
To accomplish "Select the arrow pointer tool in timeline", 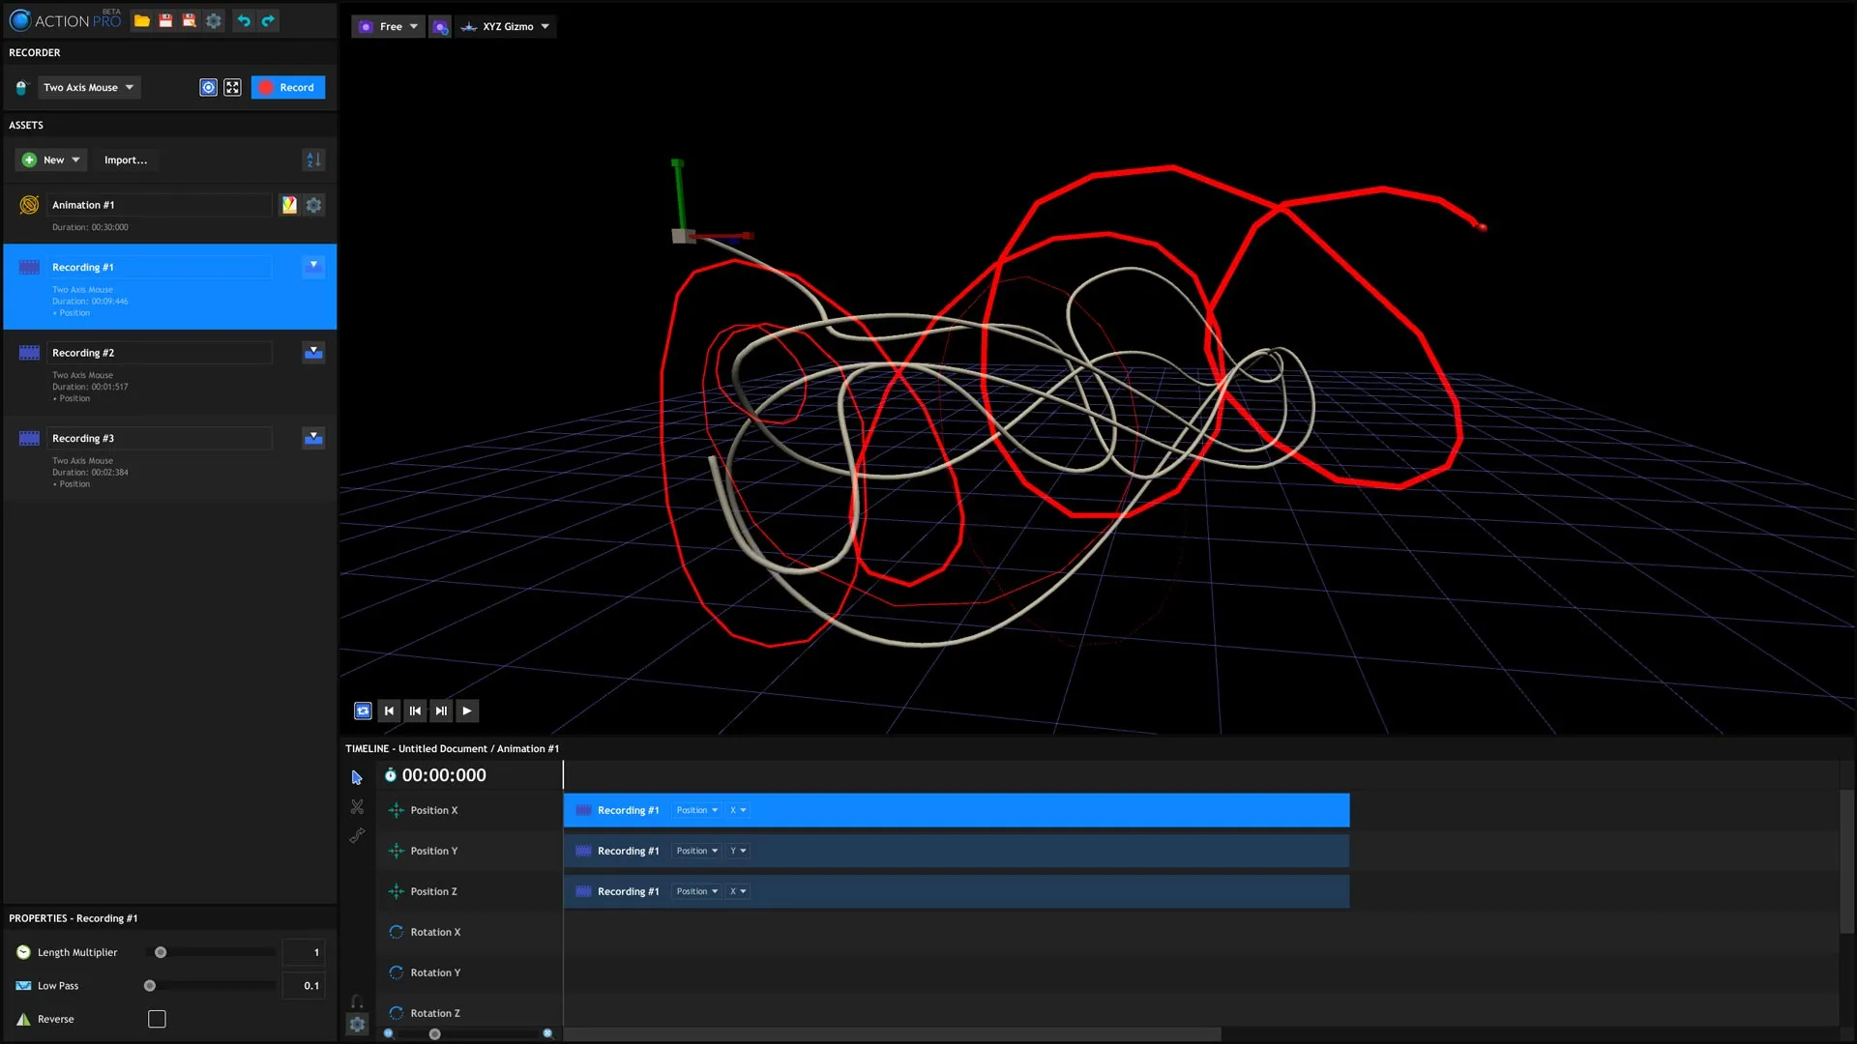I will [357, 777].
